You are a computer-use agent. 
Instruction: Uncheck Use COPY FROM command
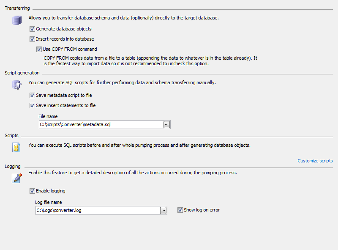[39, 49]
